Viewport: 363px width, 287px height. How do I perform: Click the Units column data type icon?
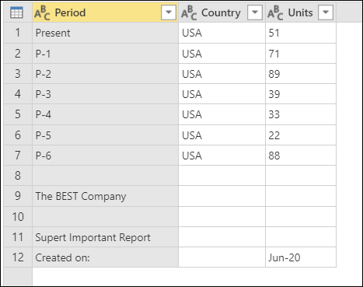pyautogui.click(x=275, y=12)
